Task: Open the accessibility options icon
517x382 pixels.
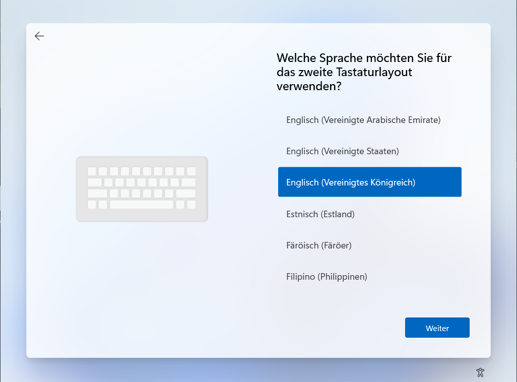Action: tap(480, 372)
